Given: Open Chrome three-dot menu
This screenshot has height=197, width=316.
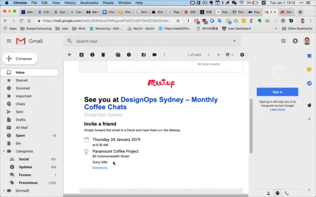Looking at the screenshot, I should click(x=311, y=21).
